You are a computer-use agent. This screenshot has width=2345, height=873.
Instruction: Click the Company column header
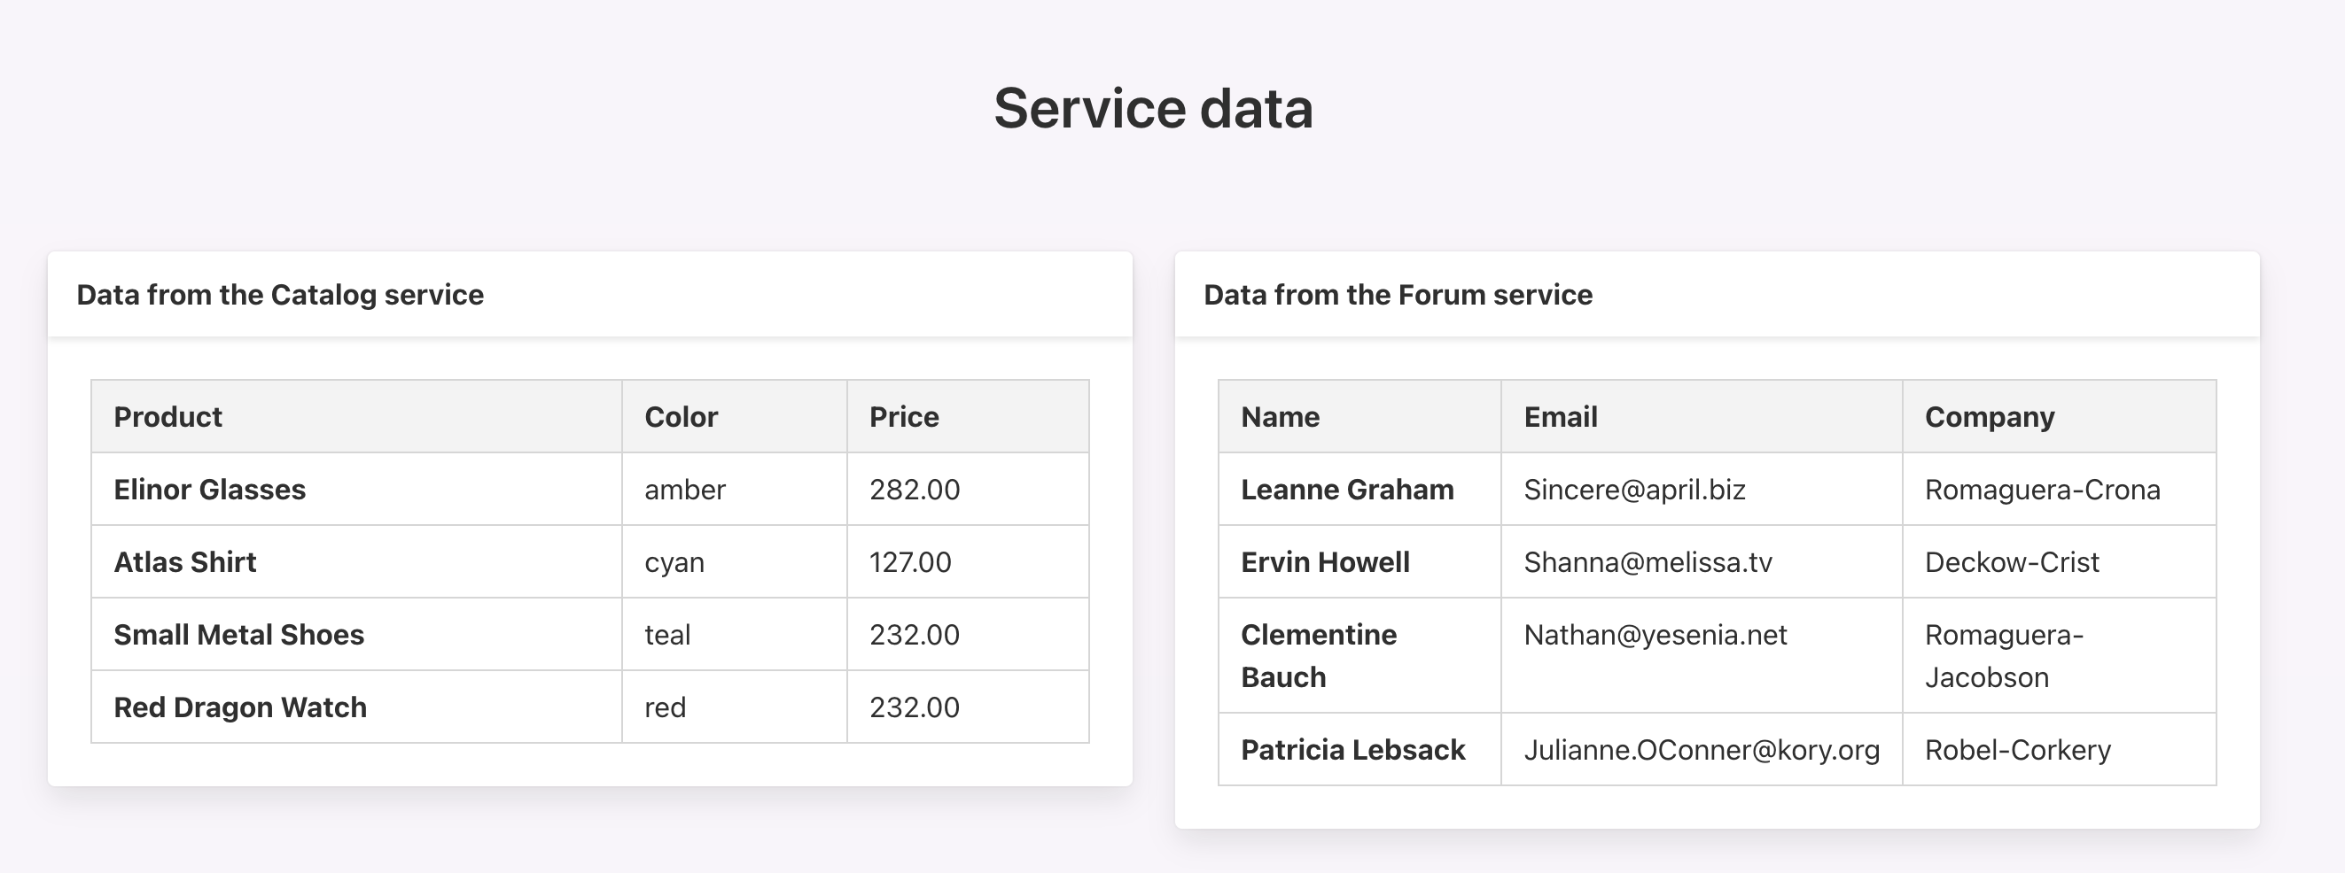pos(2059,416)
